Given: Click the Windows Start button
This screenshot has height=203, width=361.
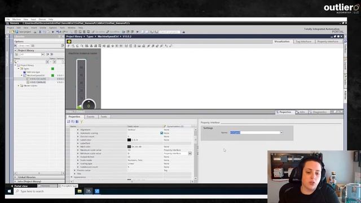Looking at the screenshot, I should tap(9, 191).
